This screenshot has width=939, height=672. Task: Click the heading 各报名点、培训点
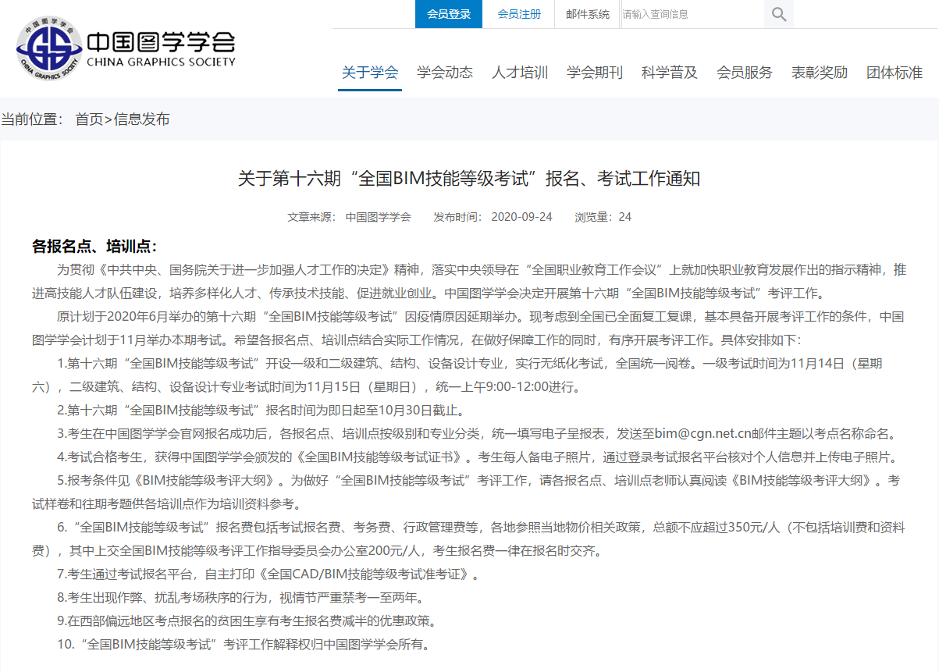[94, 247]
